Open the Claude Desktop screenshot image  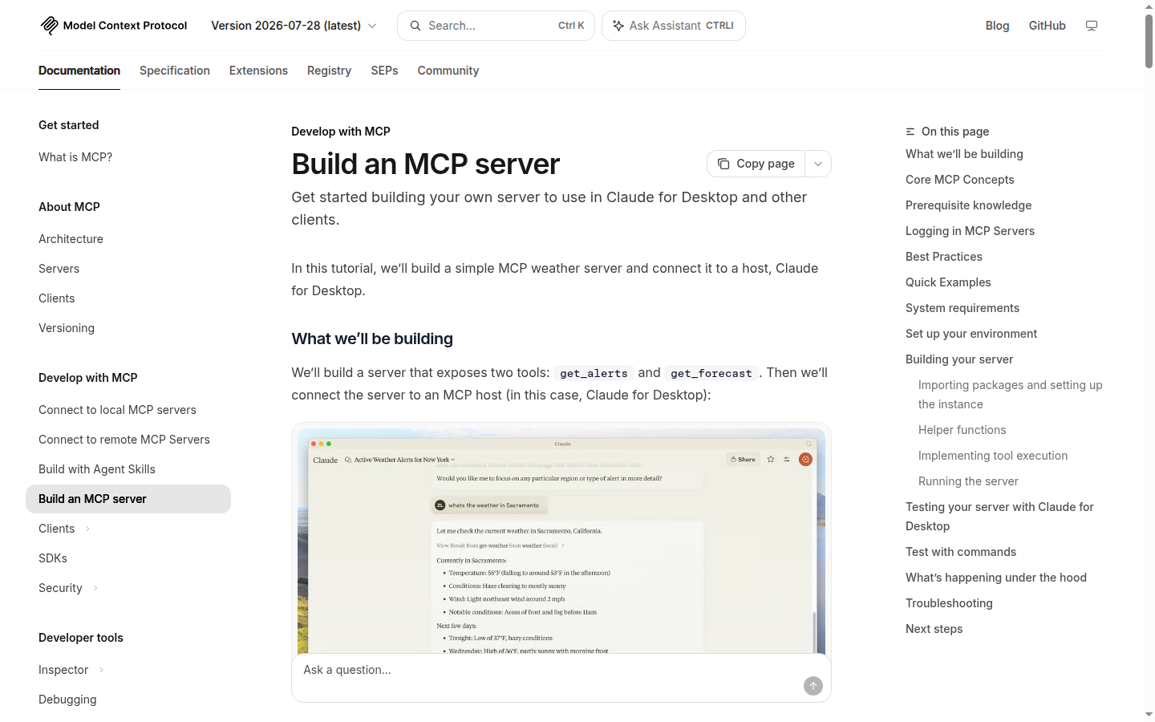[561, 539]
